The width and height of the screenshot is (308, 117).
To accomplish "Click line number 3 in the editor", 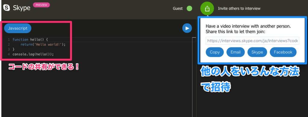I will (9, 49).
